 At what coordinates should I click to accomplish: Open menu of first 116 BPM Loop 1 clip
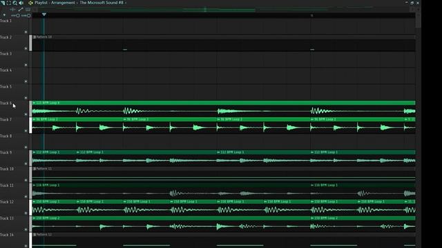pyautogui.click(x=34, y=185)
